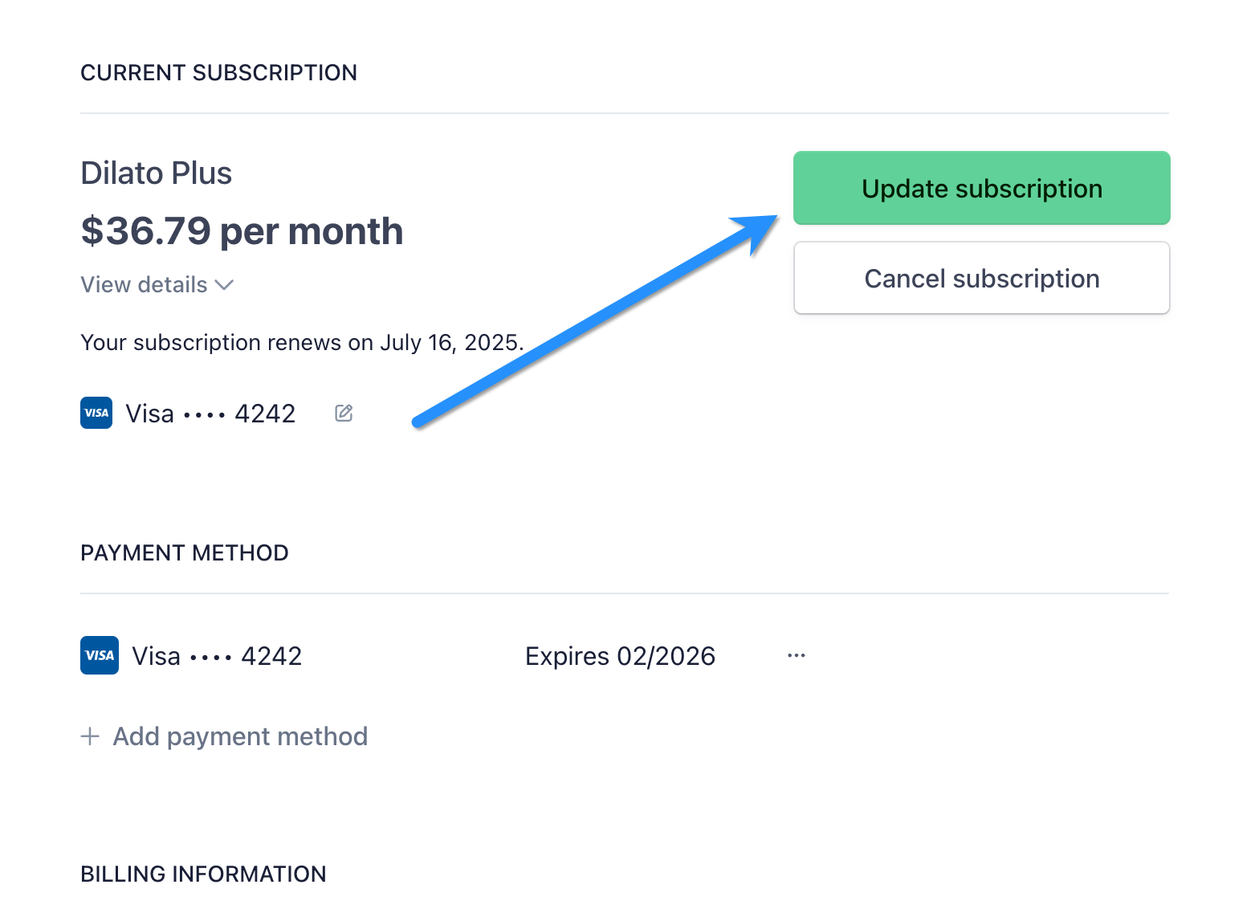
Task: Switch to the Billing Information section
Action: point(203,874)
